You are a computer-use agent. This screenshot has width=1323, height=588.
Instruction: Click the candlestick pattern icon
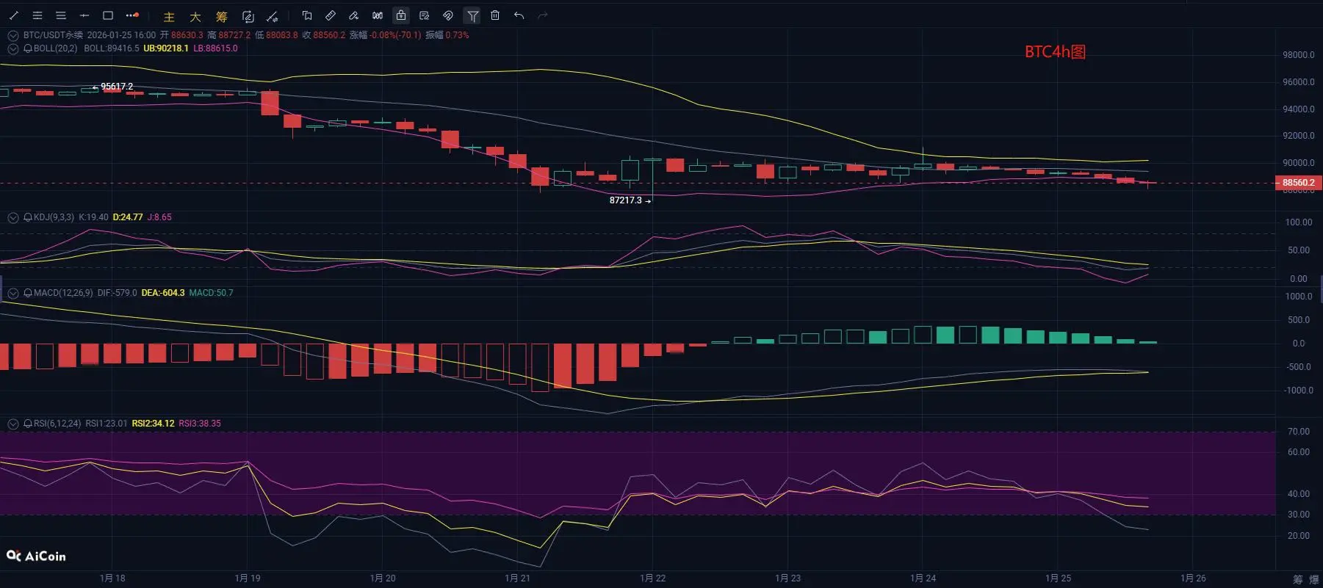coord(378,15)
